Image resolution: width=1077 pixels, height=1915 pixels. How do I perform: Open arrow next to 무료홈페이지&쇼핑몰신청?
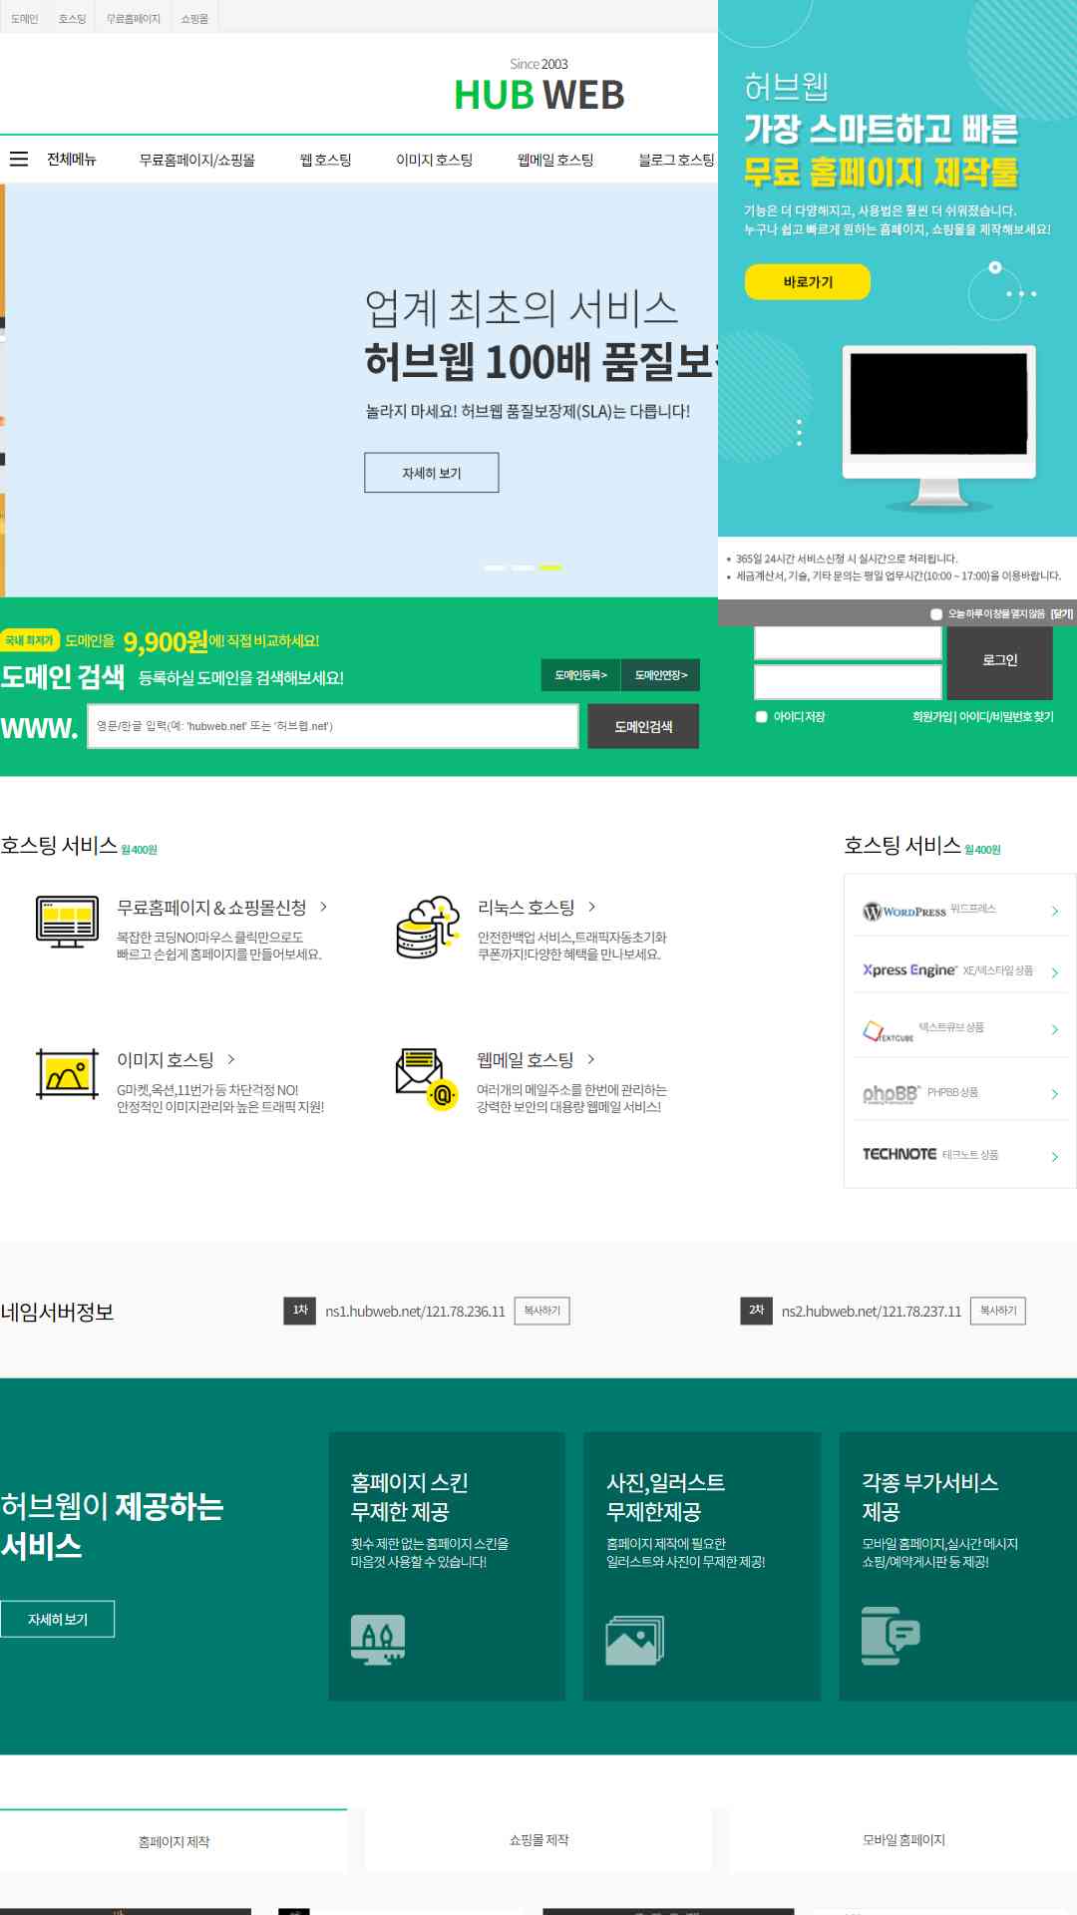coord(323,907)
